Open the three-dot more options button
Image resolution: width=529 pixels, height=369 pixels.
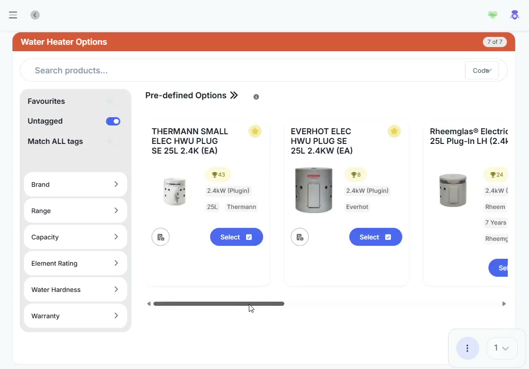tap(467, 348)
